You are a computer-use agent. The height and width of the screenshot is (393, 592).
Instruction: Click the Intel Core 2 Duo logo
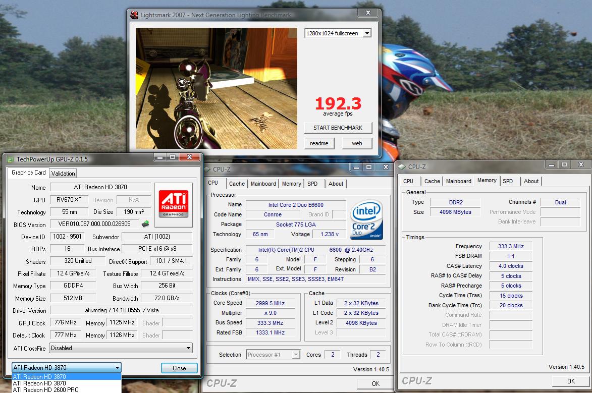[x=367, y=219]
